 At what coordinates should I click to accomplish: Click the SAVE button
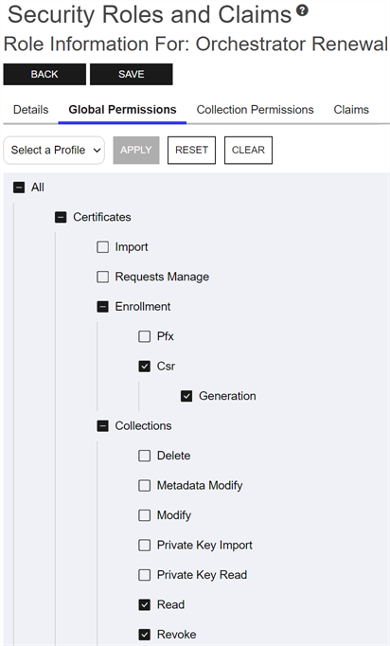click(132, 74)
